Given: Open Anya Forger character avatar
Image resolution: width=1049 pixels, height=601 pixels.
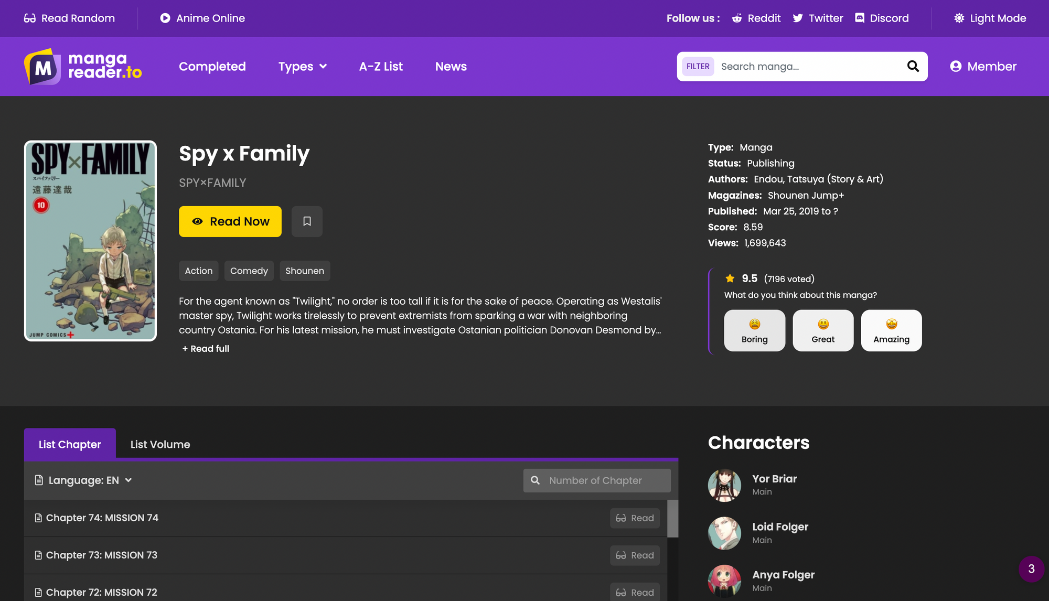Looking at the screenshot, I should [x=725, y=581].
